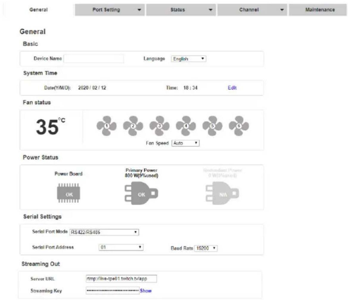Click the 35°C temperature reading
Image resolution: width=348 pixels, height=300 pixels.
click(51, 127)
